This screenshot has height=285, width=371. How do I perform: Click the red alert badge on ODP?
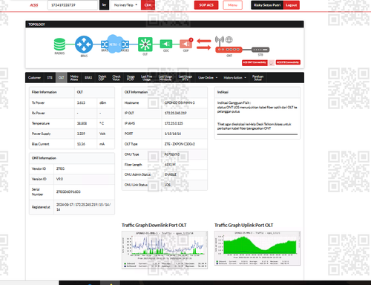pyautogui.click(x=191, y=39)
